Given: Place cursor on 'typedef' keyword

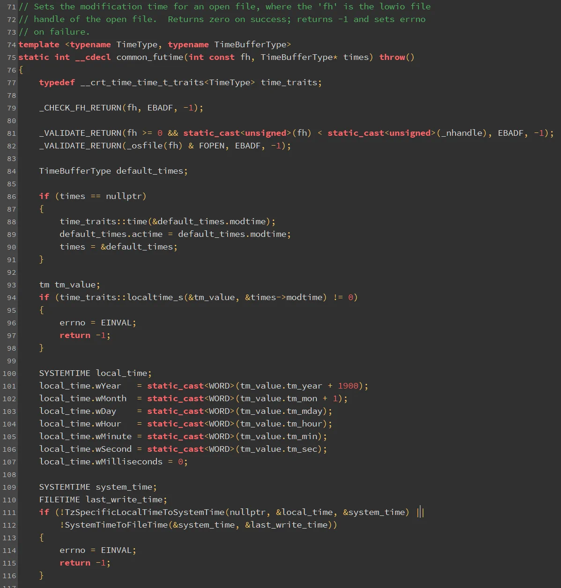Looking at the screenshot, I should click(57, 82).
